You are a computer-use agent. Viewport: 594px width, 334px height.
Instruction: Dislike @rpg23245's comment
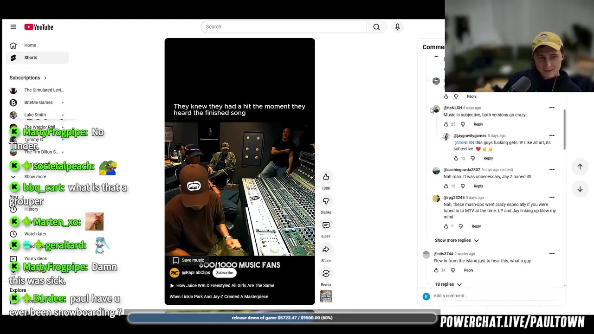pos(460,226)
